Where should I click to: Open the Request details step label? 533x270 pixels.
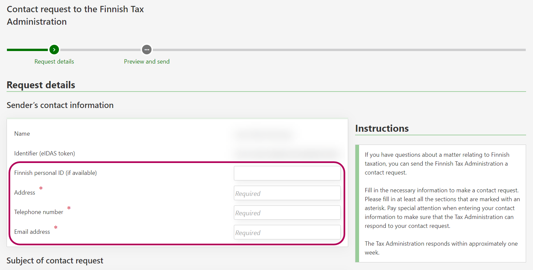pos(54,62)
